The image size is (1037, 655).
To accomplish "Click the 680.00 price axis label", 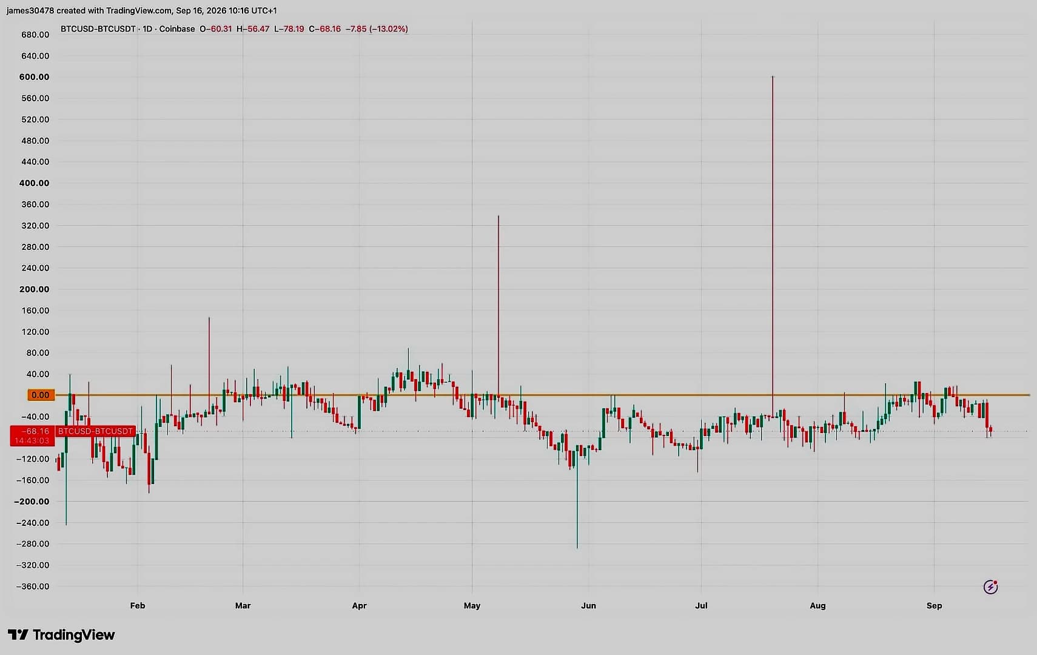I will click(35, 35).
